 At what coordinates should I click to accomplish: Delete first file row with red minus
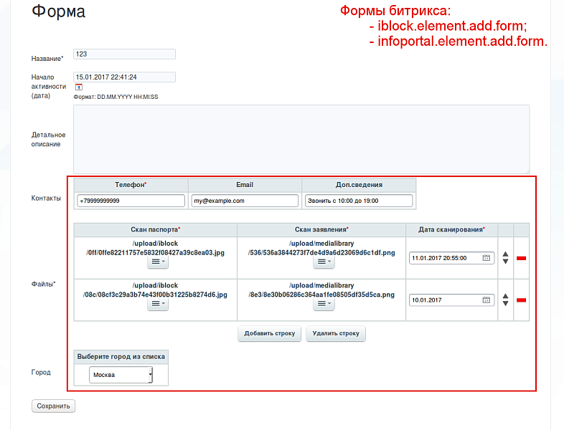click(x=521, y=258)
